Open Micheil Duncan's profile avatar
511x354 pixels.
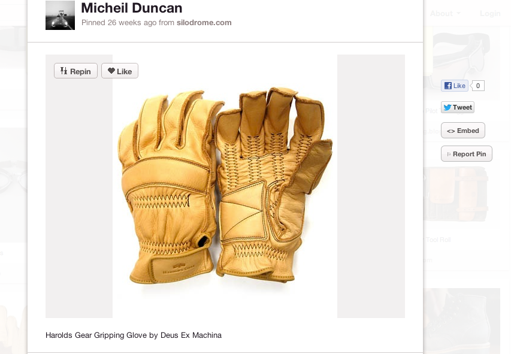click(61, 16)
